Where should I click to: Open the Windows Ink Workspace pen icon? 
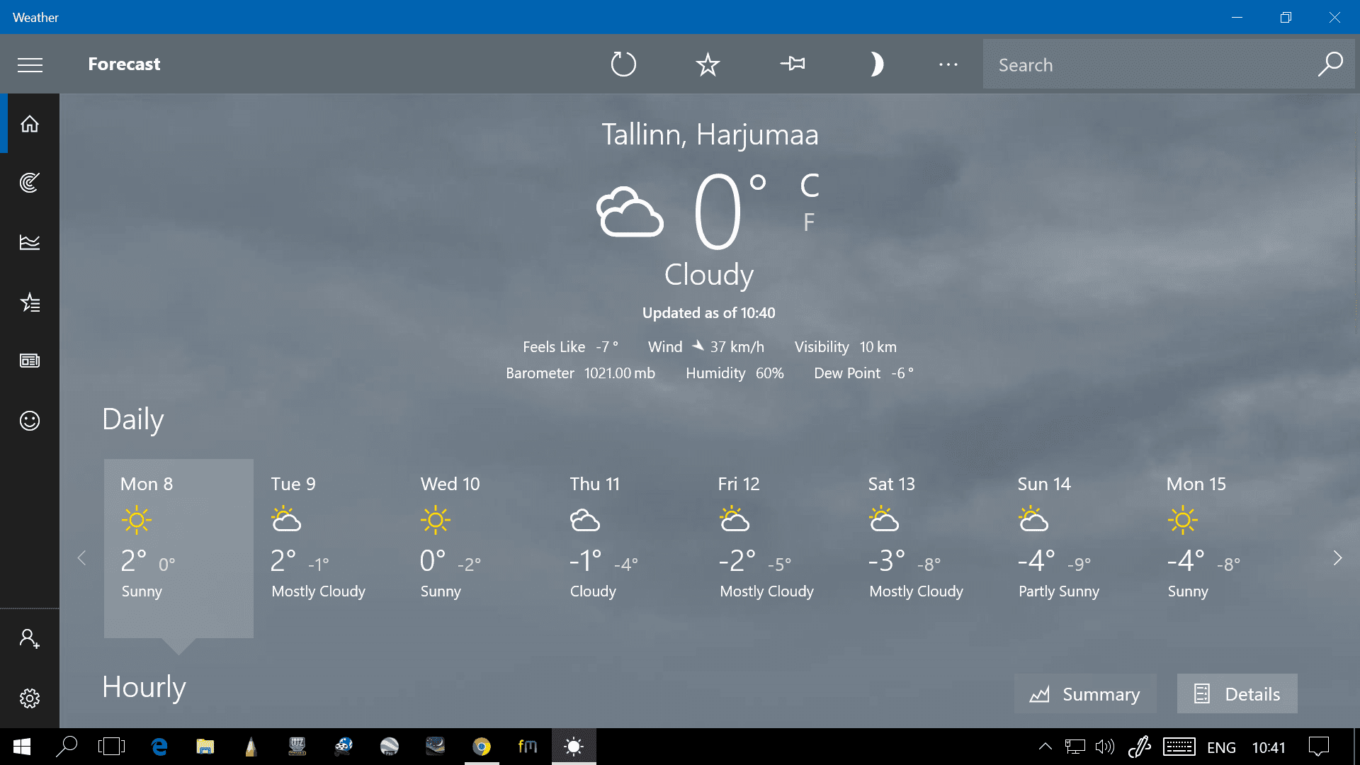pos(1140,747)
